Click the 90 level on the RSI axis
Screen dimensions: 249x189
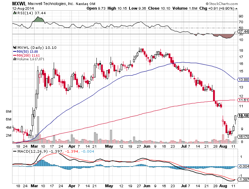241,16
